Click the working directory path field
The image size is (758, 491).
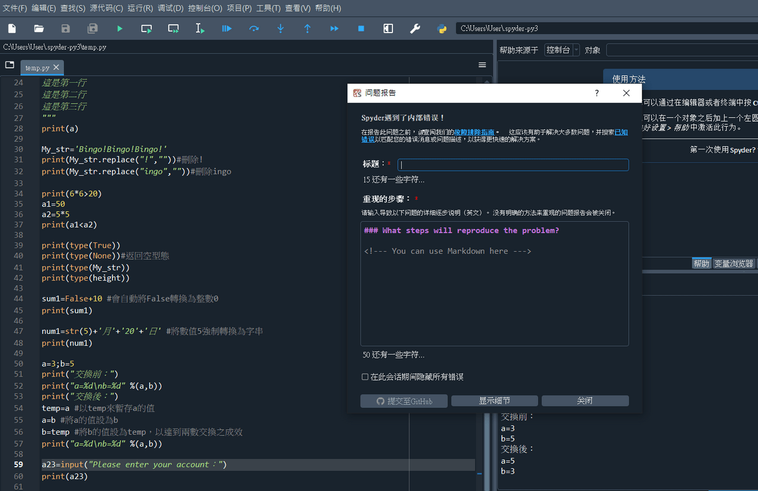(607, 28)
